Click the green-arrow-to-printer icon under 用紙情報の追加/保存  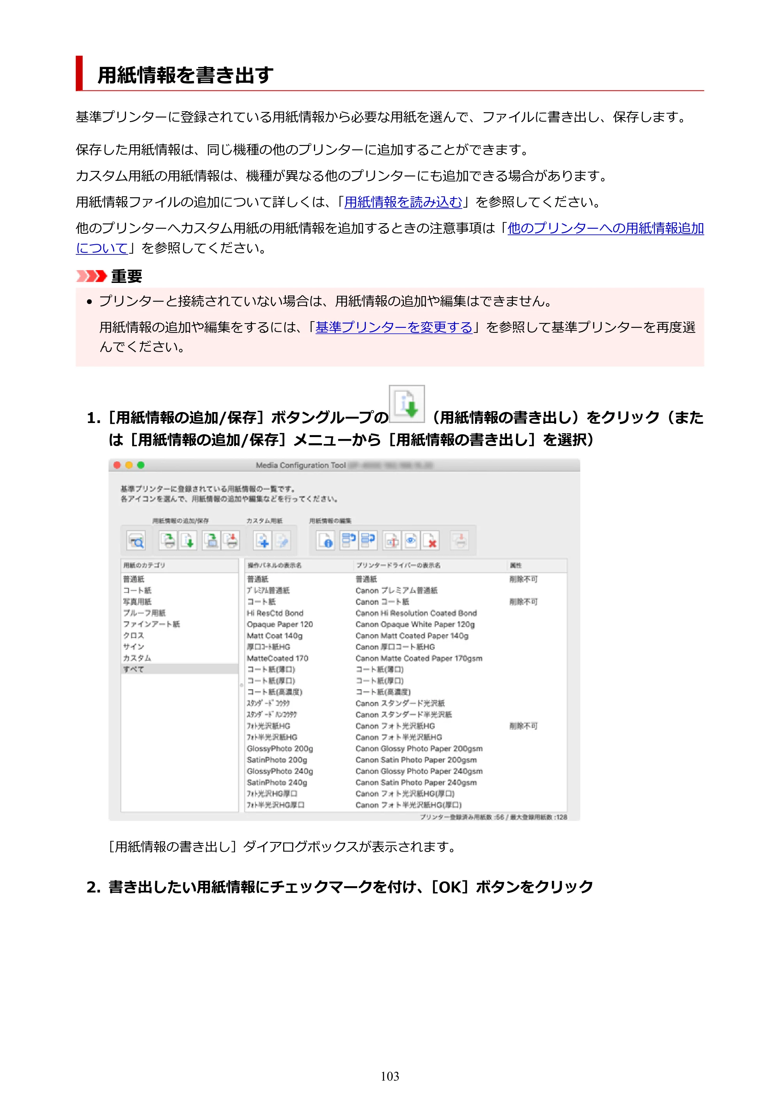pyautogui.click(x=168, y=540)
